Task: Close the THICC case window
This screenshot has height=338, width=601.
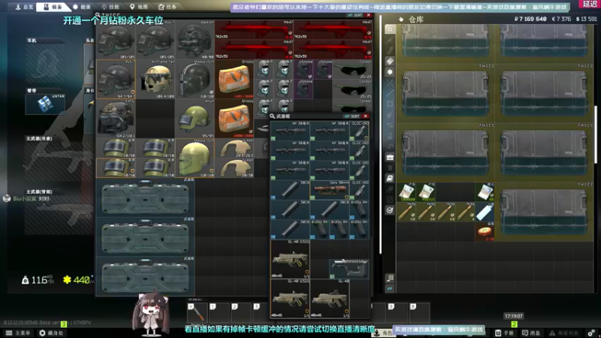Action: click(368, 15)
